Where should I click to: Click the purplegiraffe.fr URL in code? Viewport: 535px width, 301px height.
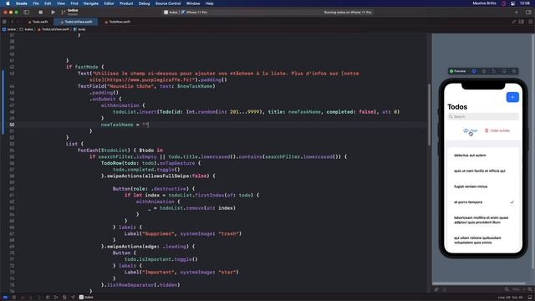(x=150, y=80)
